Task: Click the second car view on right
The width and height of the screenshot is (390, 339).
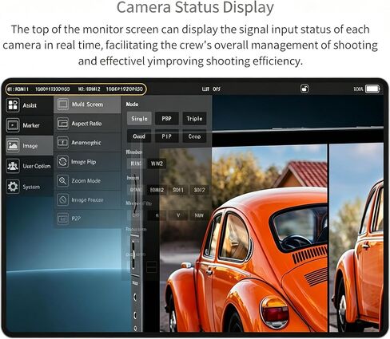Action: tap(356, 238)
